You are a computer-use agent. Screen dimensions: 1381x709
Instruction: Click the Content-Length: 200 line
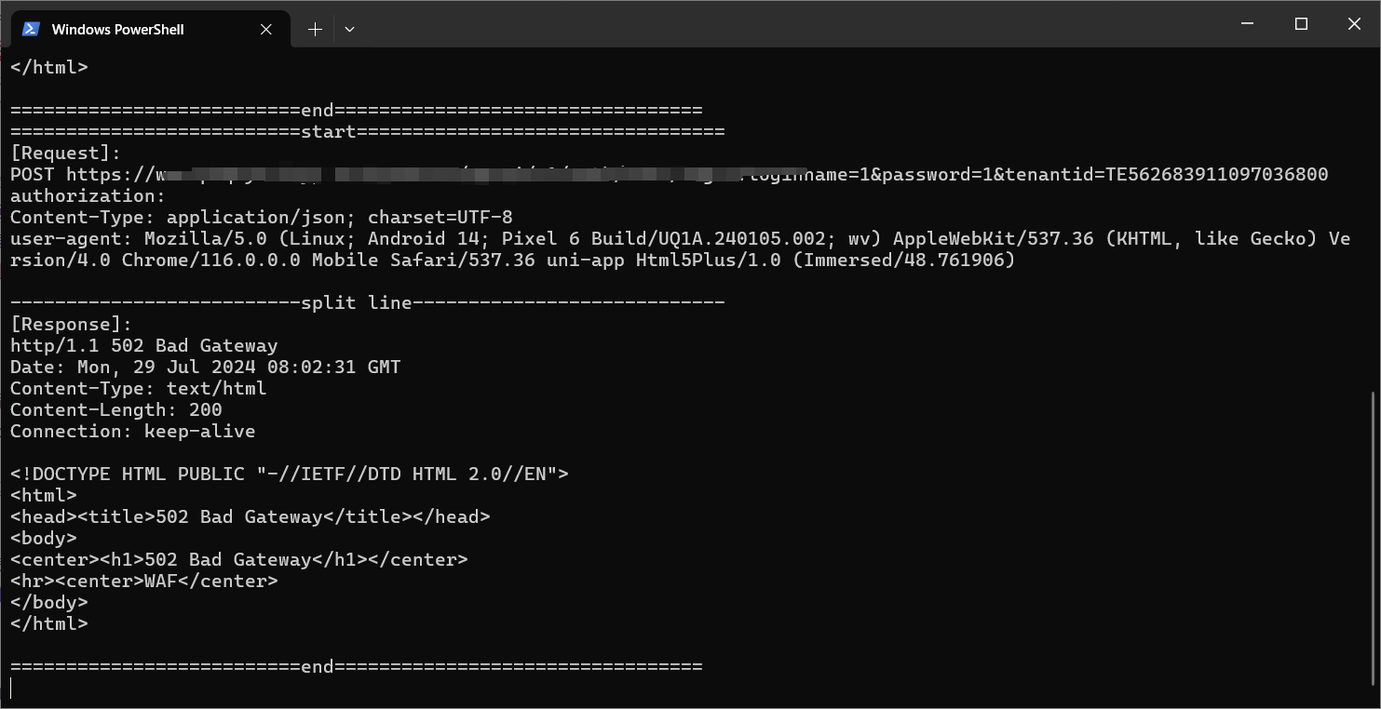click(115, 409)
